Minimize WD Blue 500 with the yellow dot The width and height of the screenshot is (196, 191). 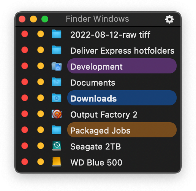pyautogui.click(x=41, y=162)
